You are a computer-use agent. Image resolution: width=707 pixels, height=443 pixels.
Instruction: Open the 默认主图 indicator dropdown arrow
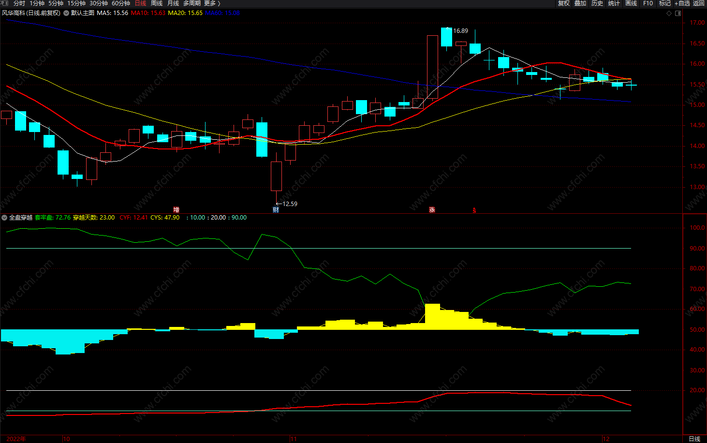[66, 13]
